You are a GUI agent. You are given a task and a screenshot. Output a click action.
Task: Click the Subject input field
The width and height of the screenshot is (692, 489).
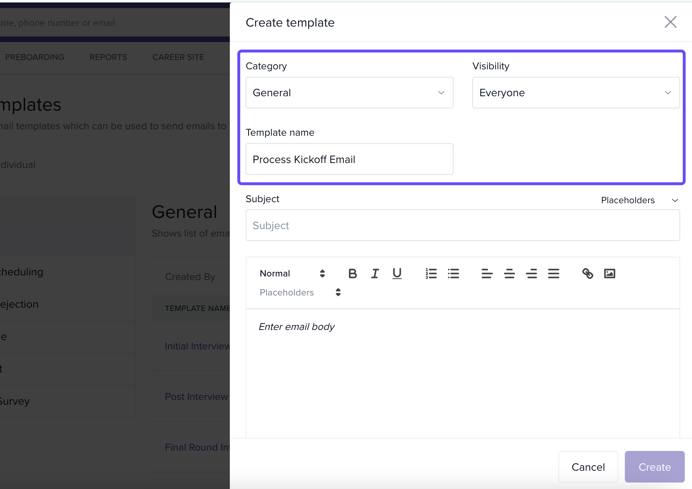pos(463,225)
